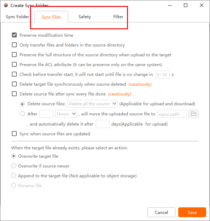Click the app logo in title bar

tap(6, 6)
